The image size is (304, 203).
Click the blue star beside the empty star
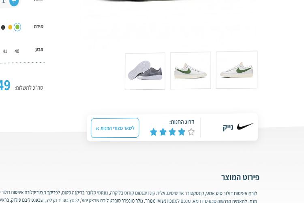pyautogui.click(x=182, y=132)
